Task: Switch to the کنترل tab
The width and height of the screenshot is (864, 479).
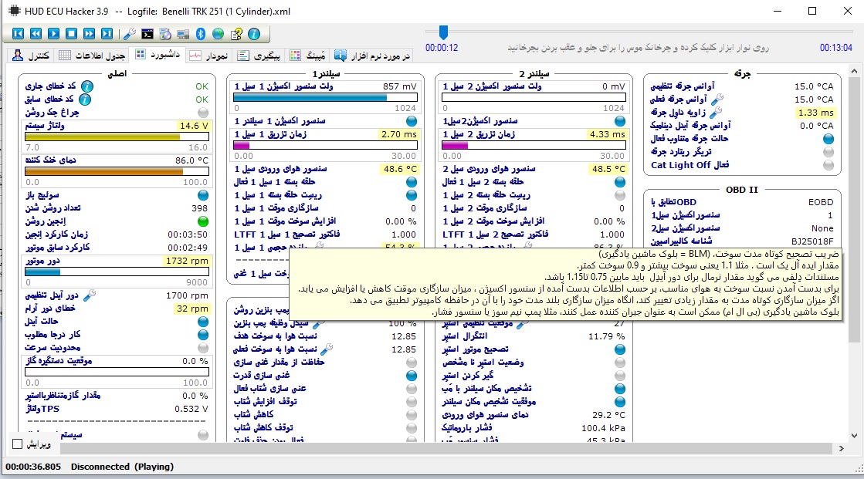Action: coord(32,56)
